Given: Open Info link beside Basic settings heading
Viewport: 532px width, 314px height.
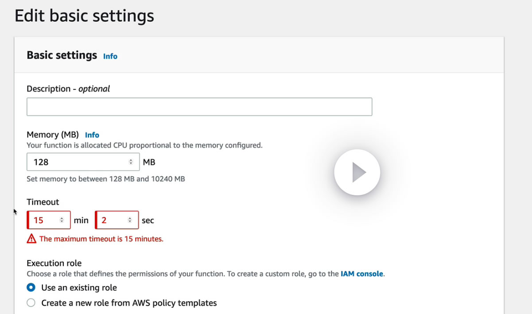Looking at the screenshot, I should (x=110, y=56).
